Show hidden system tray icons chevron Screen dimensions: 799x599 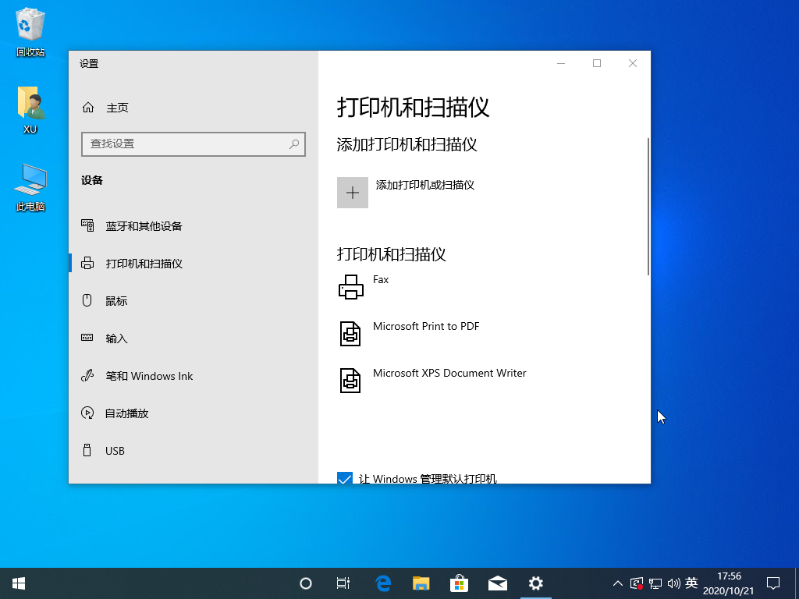618,583
